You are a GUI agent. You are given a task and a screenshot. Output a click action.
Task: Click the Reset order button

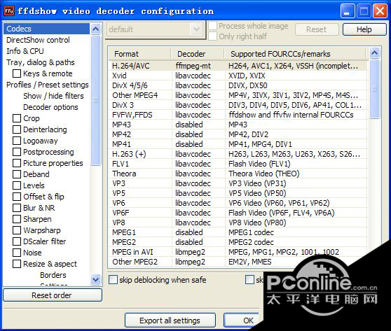[x=53, y=295]
